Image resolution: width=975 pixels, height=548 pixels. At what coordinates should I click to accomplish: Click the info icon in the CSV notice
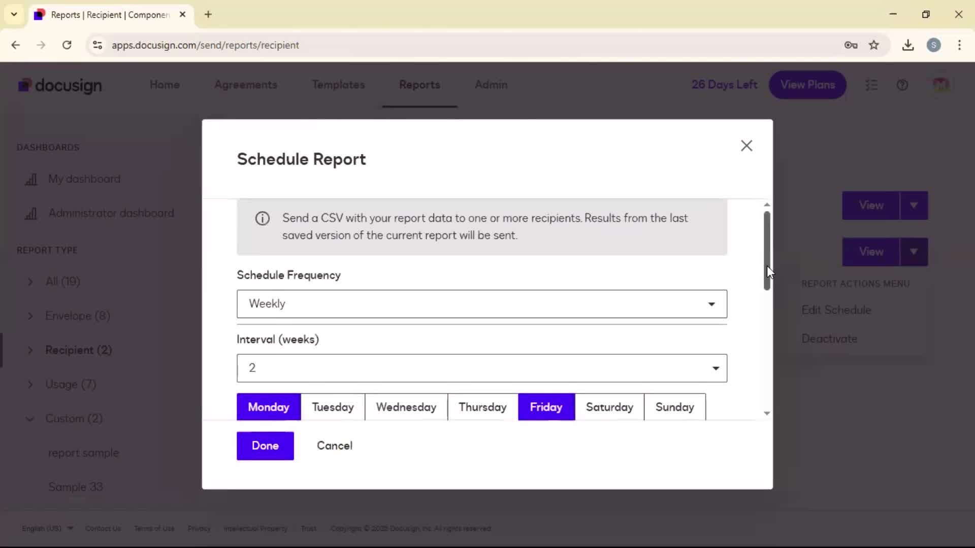(x=262, y=219)
